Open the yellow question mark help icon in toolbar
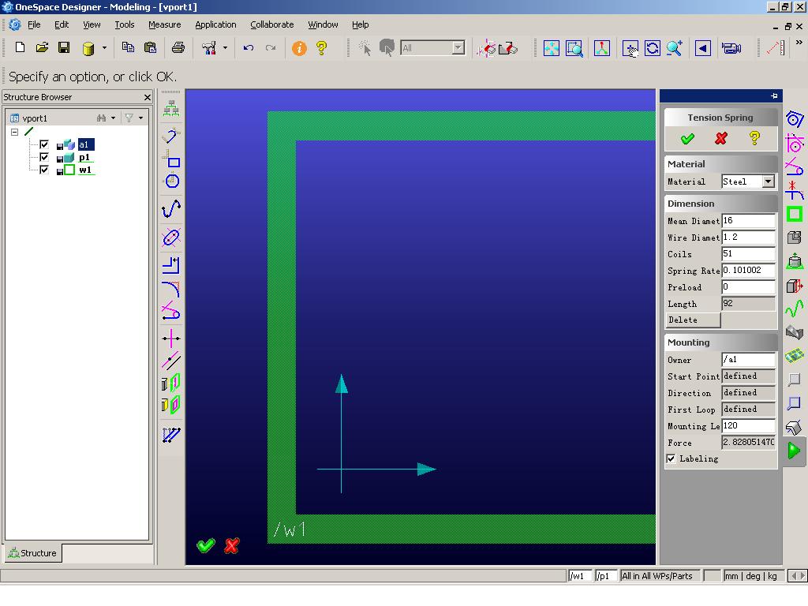Image resolution: width=808 pixels, height=606 pixels. (x=322, y=48)
